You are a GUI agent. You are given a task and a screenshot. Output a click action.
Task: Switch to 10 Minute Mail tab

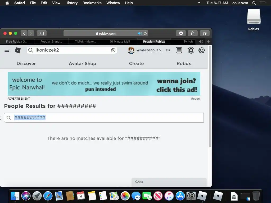coord(120,41)
